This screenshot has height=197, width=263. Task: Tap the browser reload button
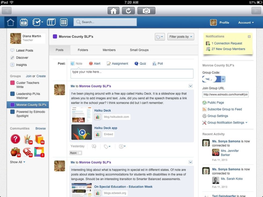128,11
